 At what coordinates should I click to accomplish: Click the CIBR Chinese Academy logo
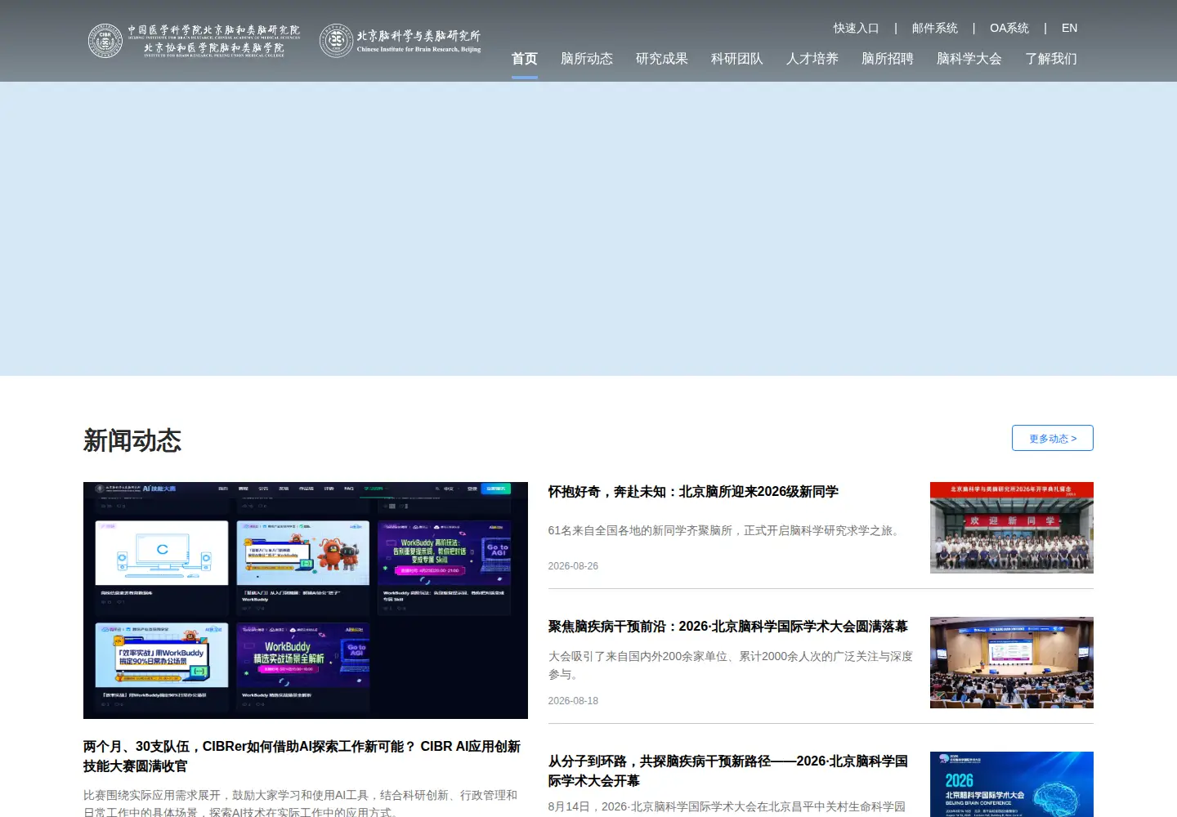click(194, 41)
